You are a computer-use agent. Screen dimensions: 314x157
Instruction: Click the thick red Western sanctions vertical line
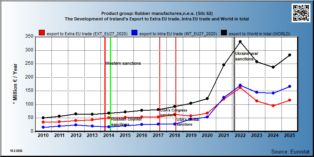click(105, 84)
